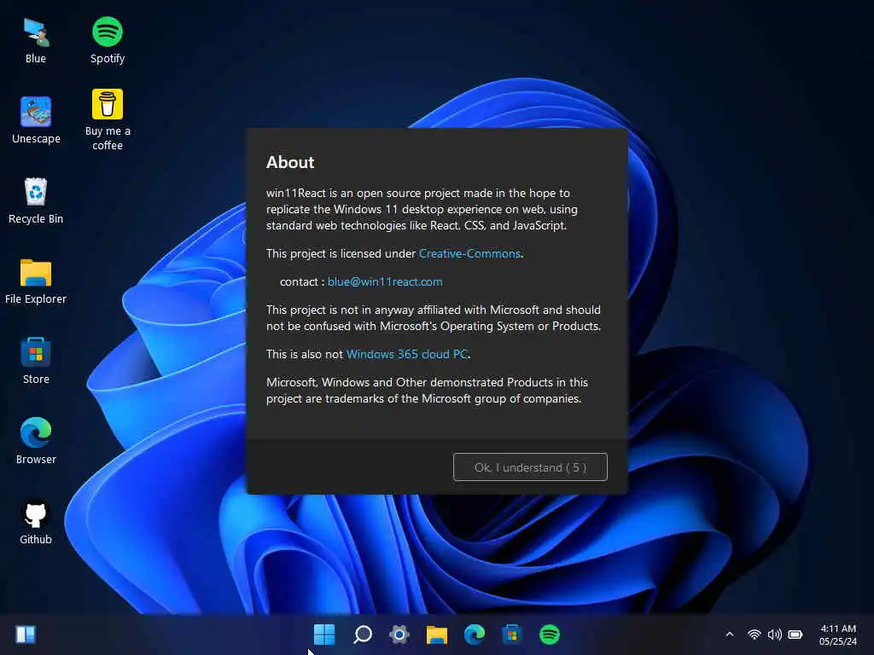The height and width of the screenshot is (655, 874).
Task: Launch Browser from the desktop
Action: (x=36, y=441)
